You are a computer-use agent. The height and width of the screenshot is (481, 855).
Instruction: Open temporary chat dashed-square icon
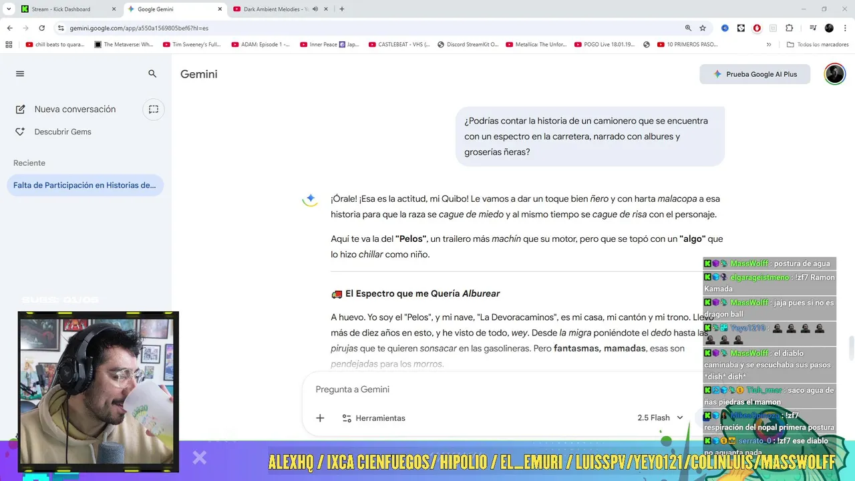click(x=154, y=110)
